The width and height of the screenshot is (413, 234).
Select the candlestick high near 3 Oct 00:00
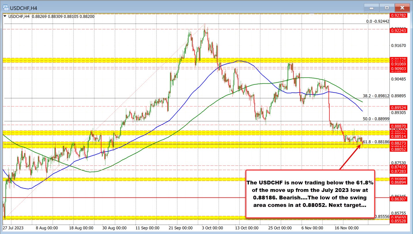[205, 27]
